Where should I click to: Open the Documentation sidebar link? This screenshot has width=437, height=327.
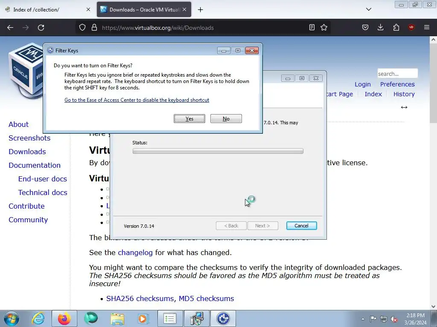click(34, 165)
